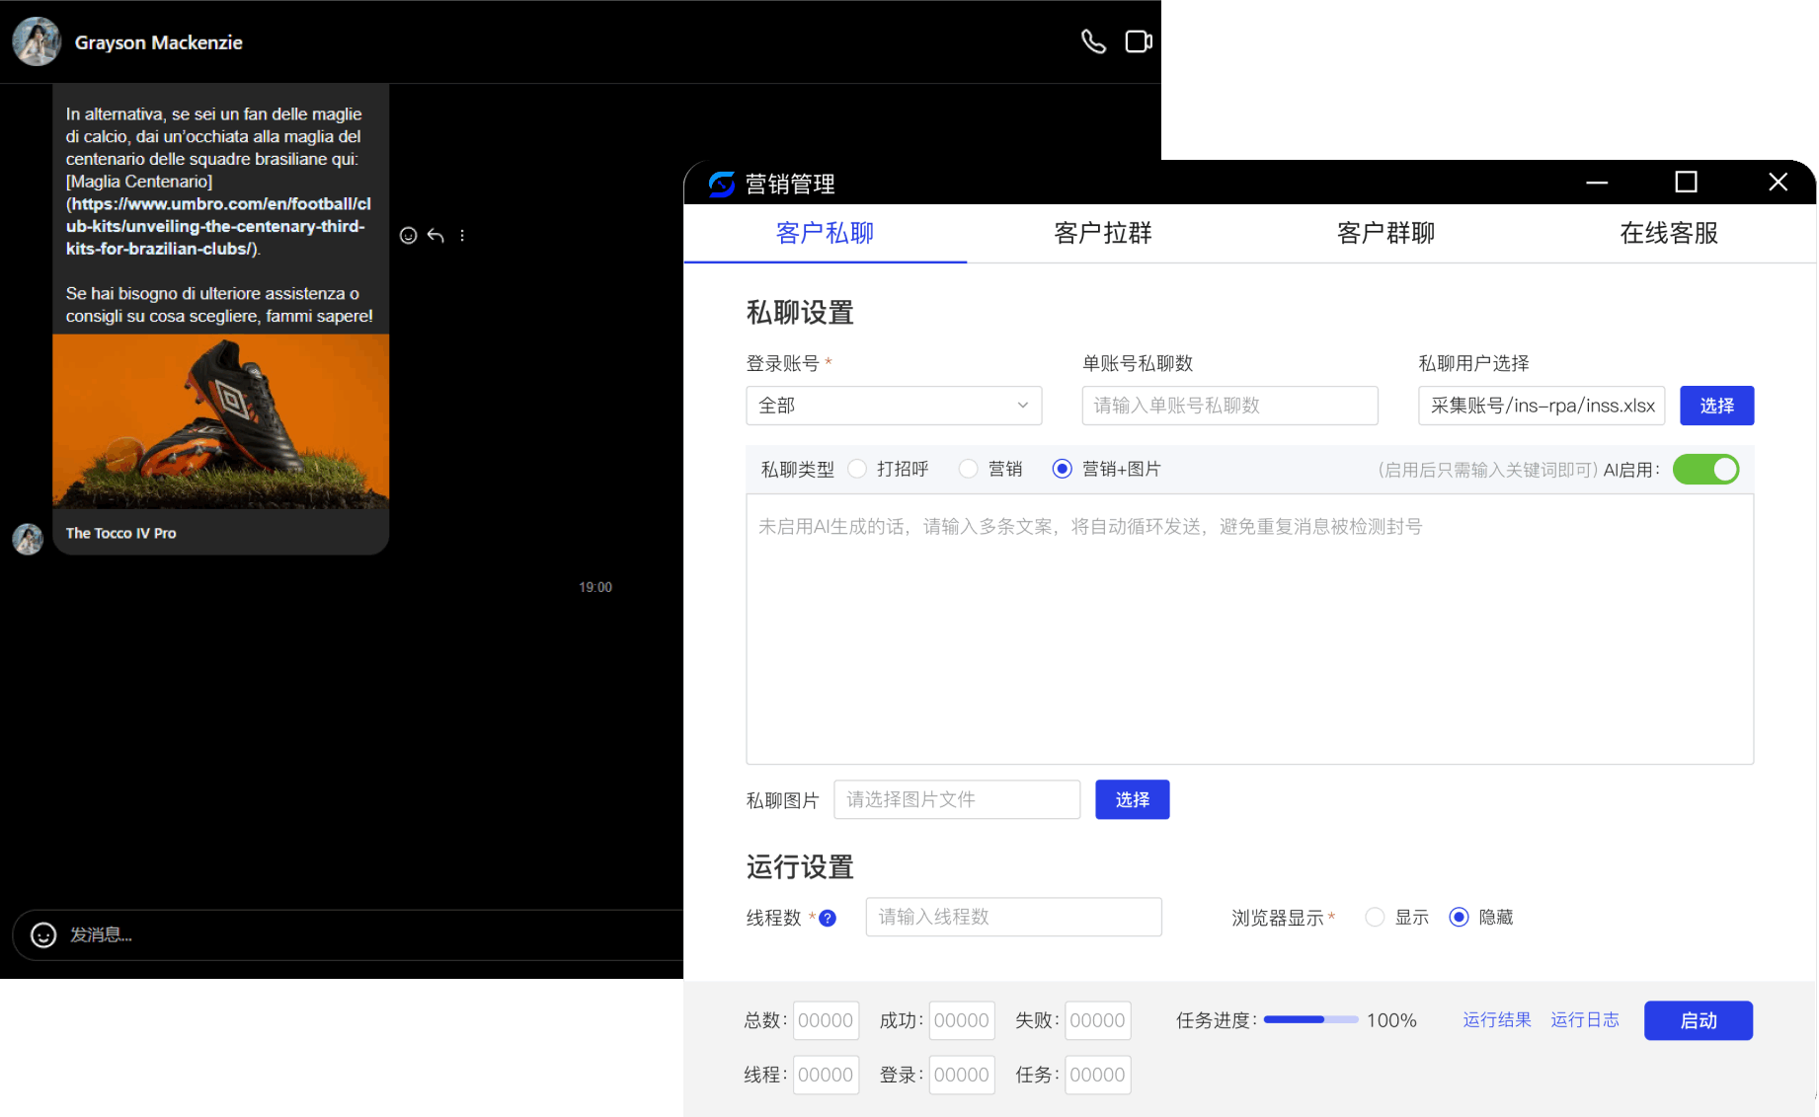This screenshot has width=1819, height=1117.
Task: Start a voice call with Grayson Mackenzie
Action: click(1093, 41)
